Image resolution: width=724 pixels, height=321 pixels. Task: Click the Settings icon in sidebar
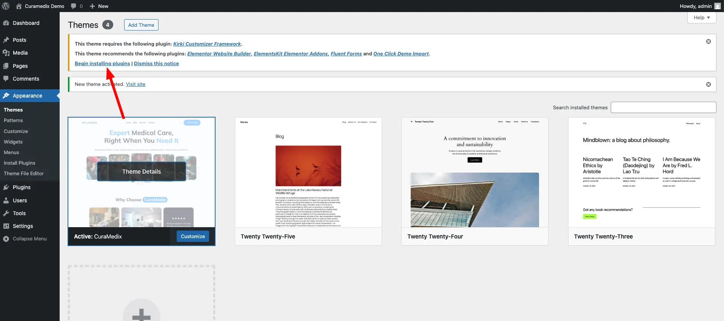6,226
